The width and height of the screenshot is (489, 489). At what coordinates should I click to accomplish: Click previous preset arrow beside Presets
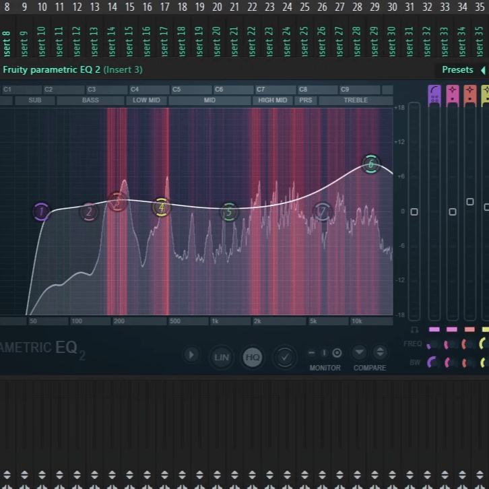click(484, 70)
